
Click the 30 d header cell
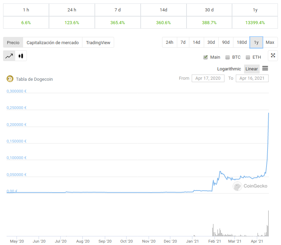(x=209, y=10)
